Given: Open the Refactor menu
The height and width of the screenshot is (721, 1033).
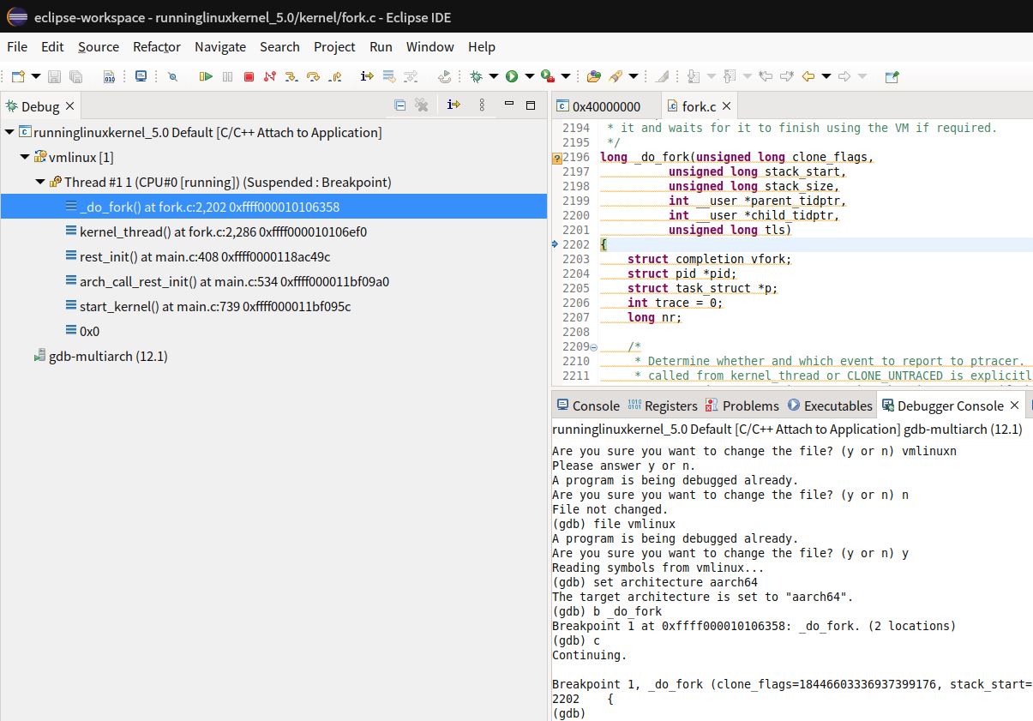Looking at the screenshot, I should (157, 46).
